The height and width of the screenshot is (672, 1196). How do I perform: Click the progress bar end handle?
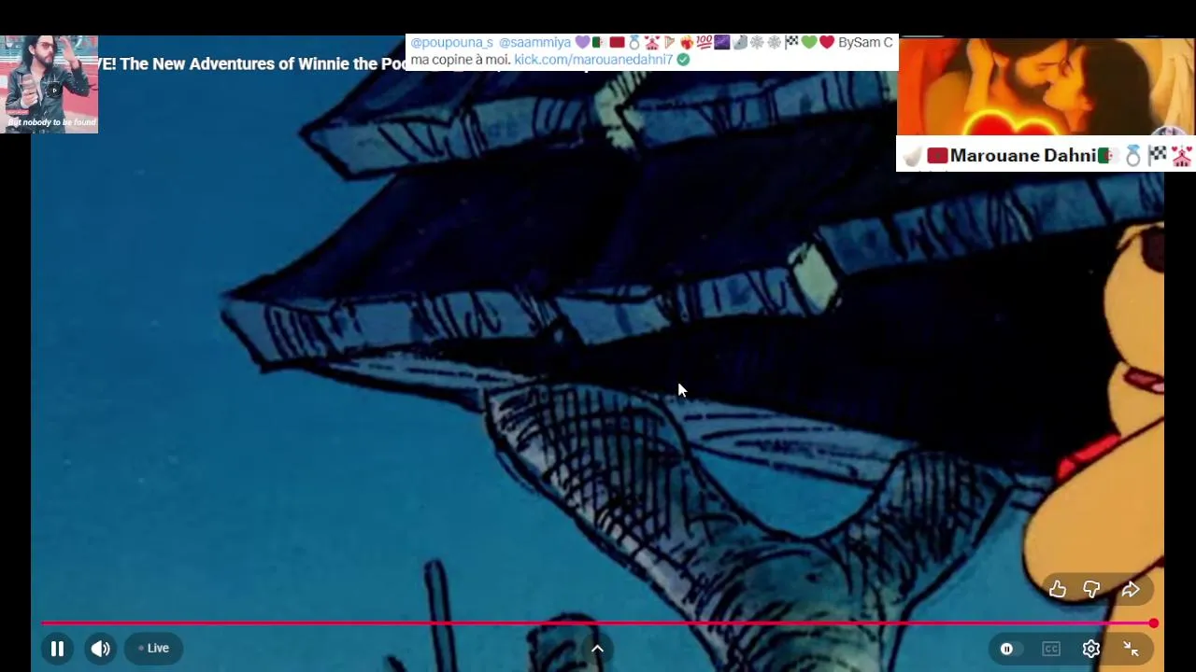(x=1154, y=623)
